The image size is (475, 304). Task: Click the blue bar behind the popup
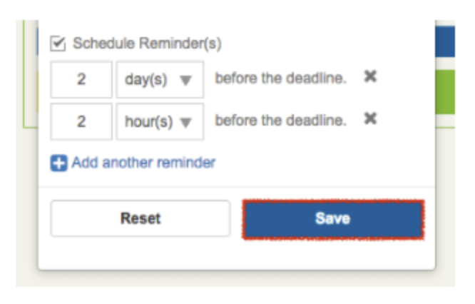(445, 41)
